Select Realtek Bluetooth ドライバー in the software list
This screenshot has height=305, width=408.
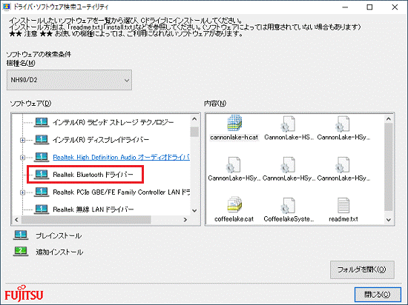tap(93, 175)
